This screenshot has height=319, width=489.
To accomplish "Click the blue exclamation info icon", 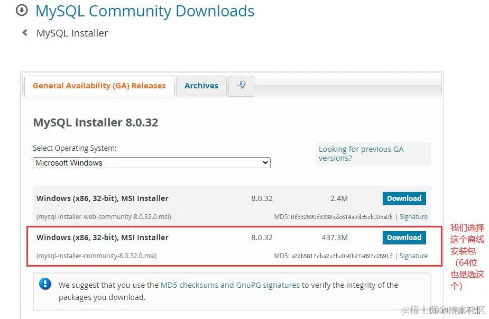I will (x=45, y=284).
